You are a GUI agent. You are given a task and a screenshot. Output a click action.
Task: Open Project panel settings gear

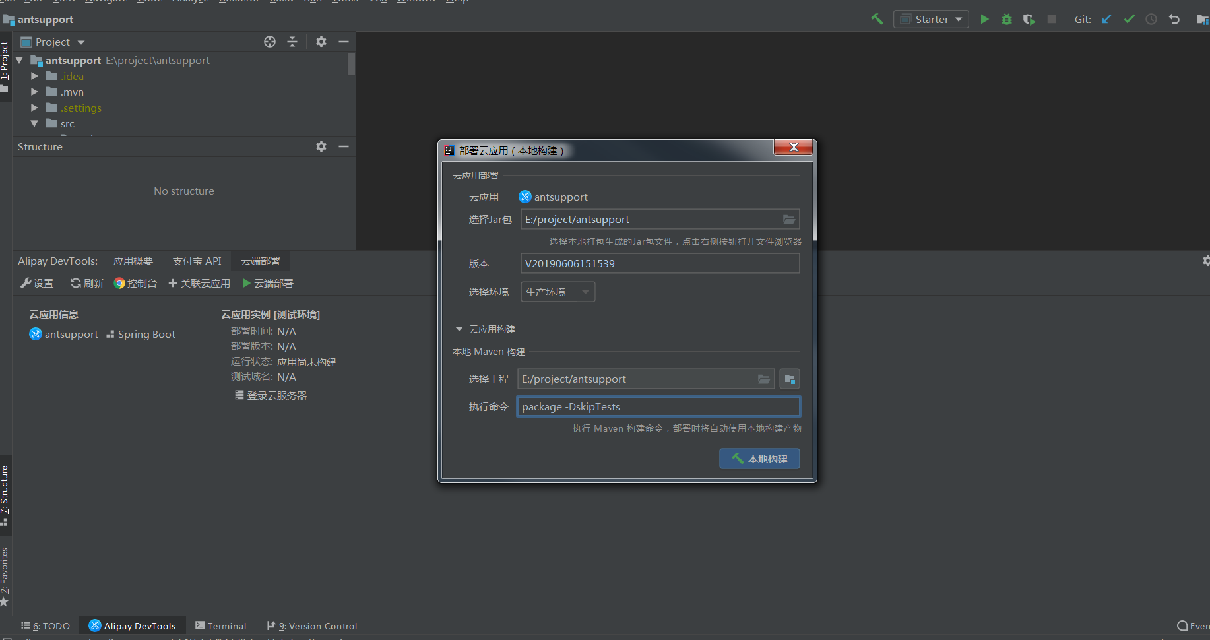coord(321,42)
